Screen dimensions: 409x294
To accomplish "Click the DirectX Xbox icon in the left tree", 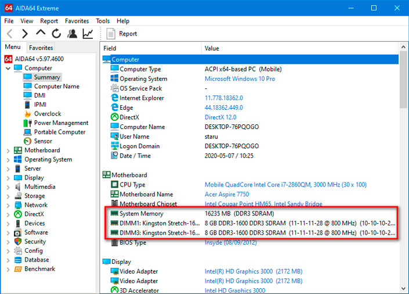I will pyautogui.click(x=18, y=214).
